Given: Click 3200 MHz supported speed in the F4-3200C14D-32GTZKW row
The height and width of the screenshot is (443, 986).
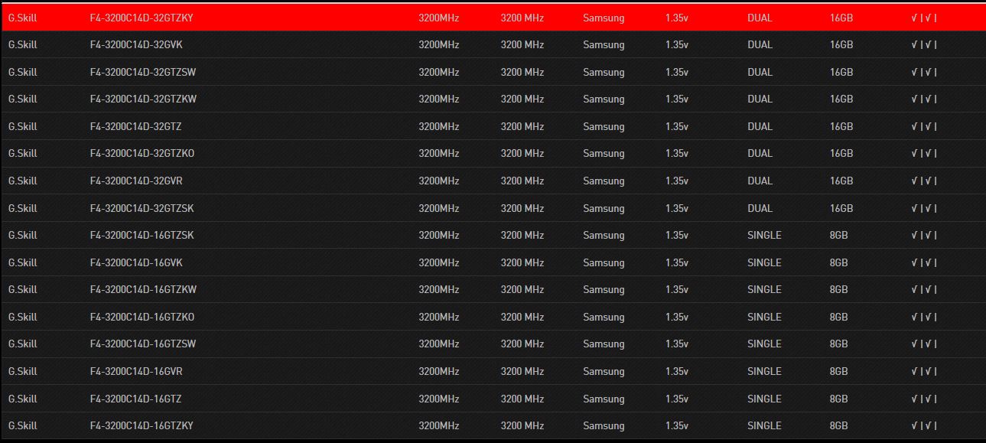Looking at the screenshot, I should pos(522,99).
